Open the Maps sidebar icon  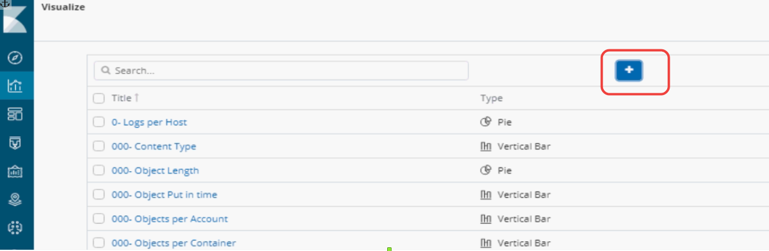16,199
